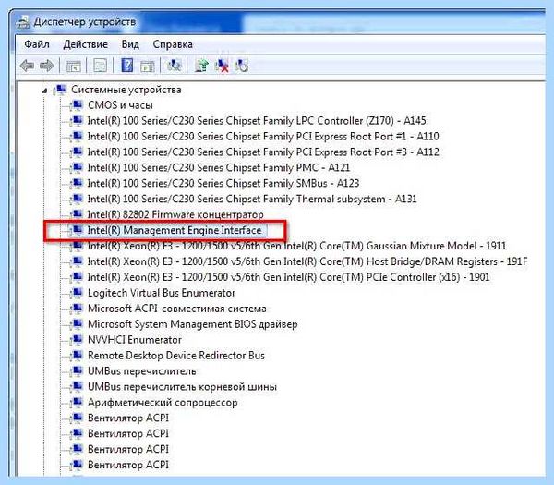Select Microsoft ACPI-совместимая система

coord(177,309)
